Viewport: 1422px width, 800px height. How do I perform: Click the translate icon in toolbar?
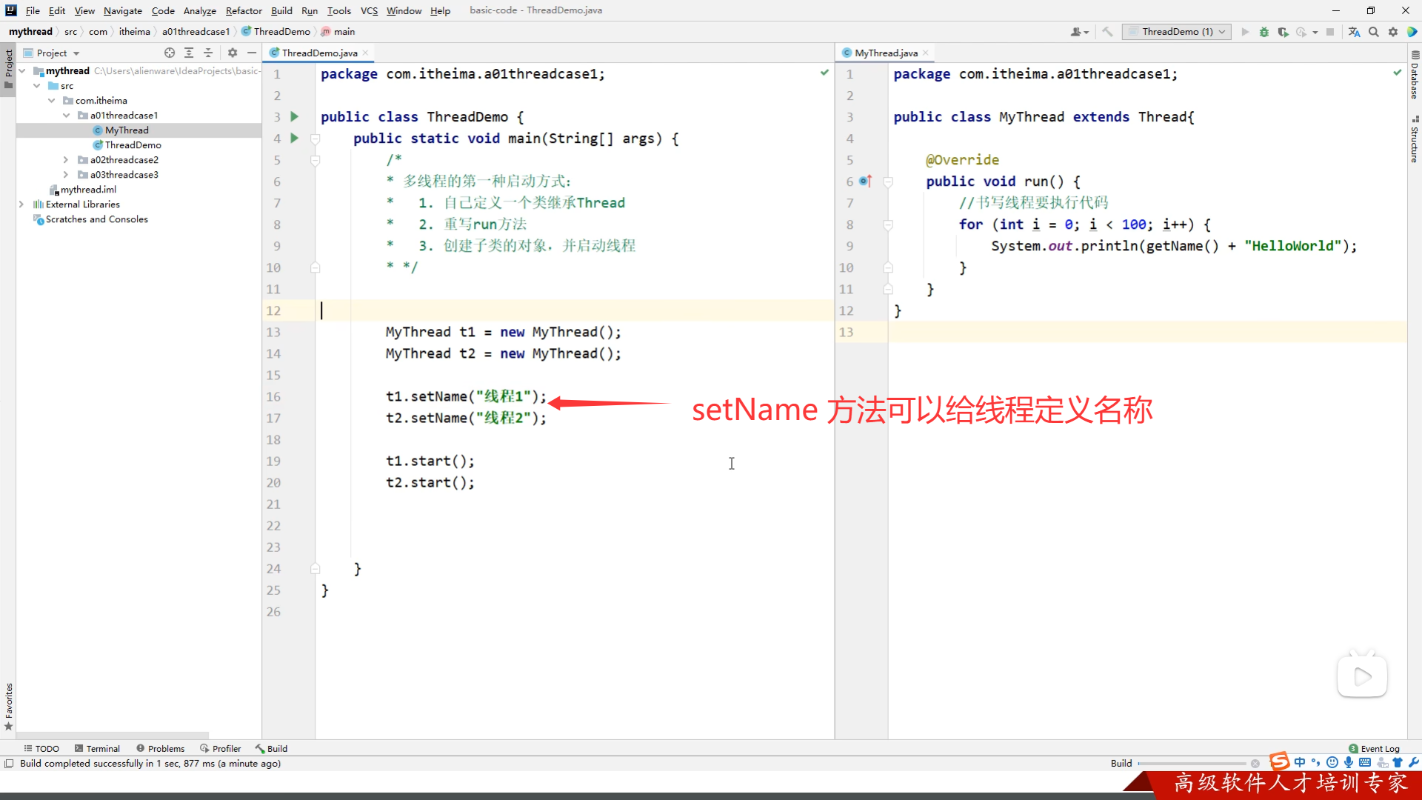(1354, 32)
